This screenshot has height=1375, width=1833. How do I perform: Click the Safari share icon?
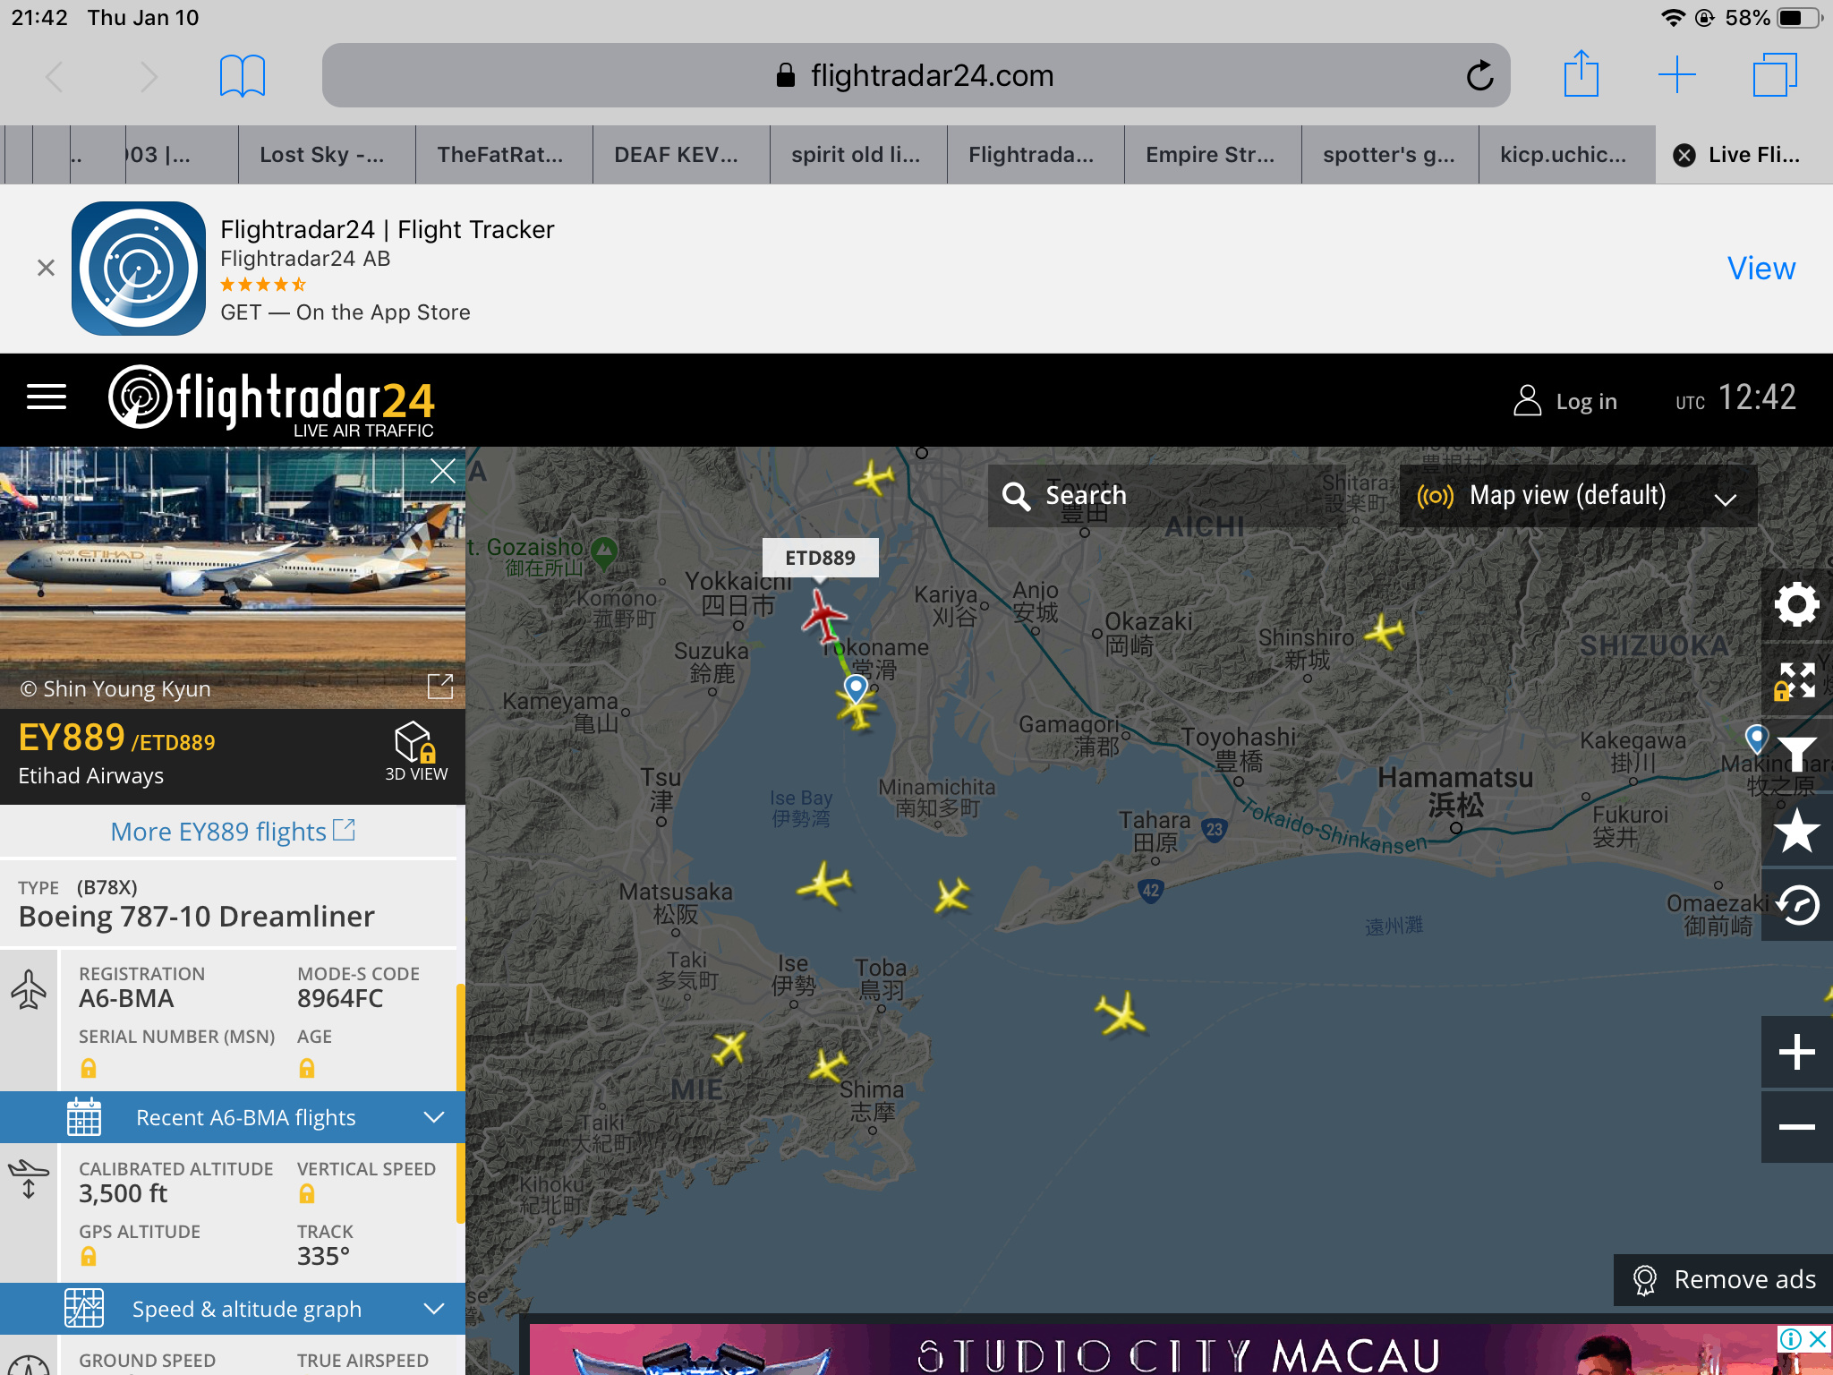[x=1581, y=74]
